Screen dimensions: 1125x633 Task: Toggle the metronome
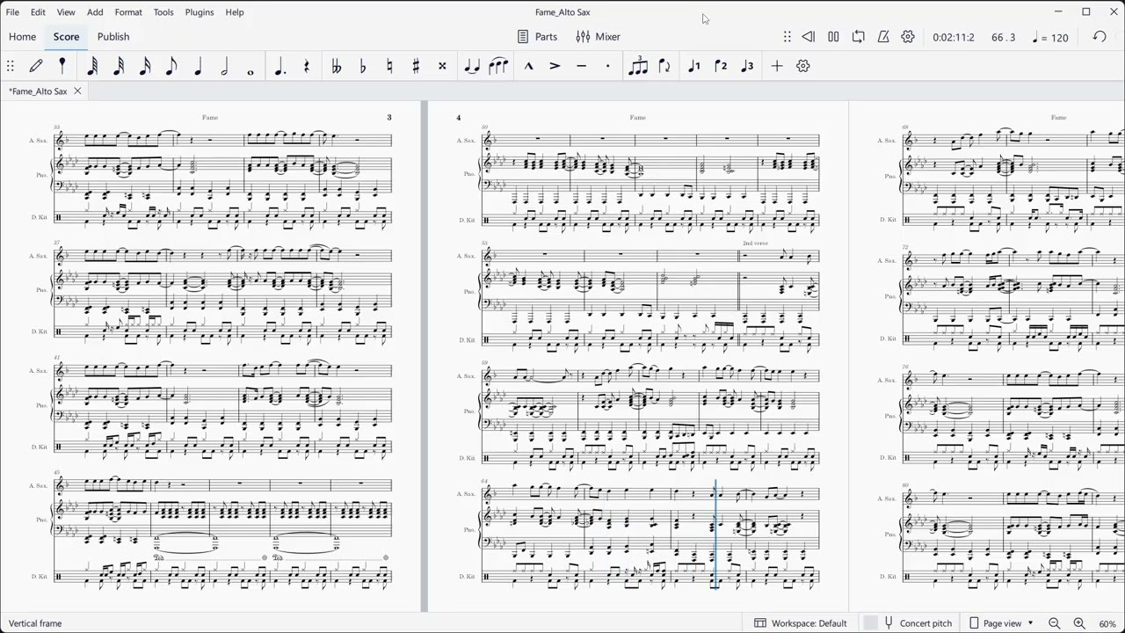coord(883,37)
